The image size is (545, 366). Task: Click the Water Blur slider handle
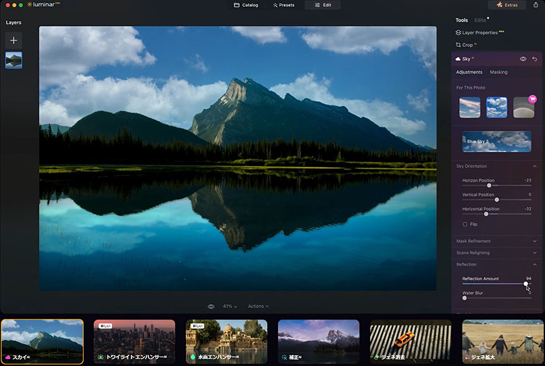click(x=465, y=298)
